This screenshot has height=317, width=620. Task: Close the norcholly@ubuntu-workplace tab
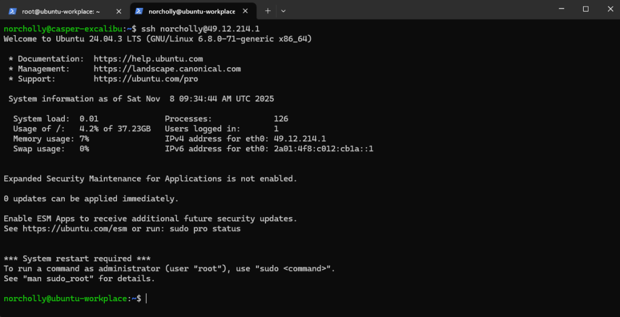pos(246,10)
